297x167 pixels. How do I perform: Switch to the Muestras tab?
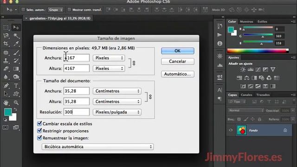click(246, 22)
